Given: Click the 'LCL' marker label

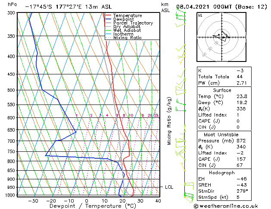Looking at the screenshot, I should click(169, 187).
